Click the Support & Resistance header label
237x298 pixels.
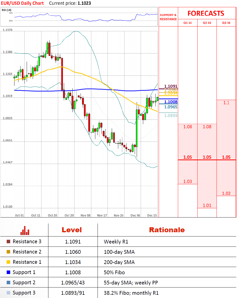168,17
